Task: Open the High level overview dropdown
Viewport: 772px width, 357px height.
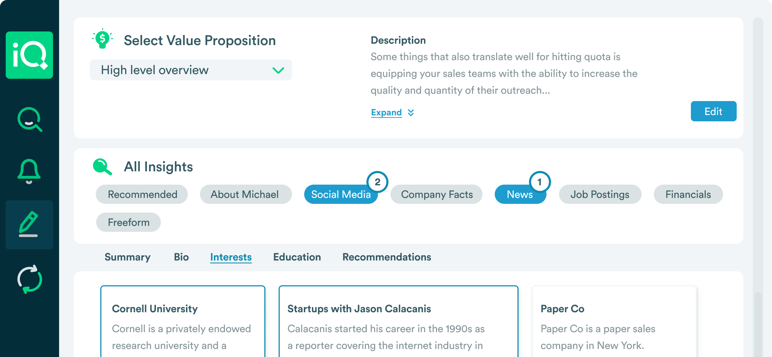Action: [191, 70]
